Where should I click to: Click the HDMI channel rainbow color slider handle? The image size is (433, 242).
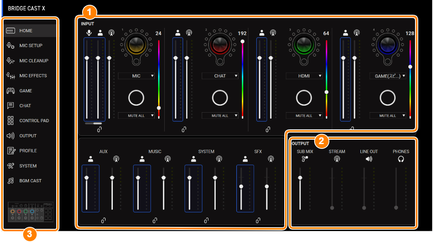click(x=327, y=92)
